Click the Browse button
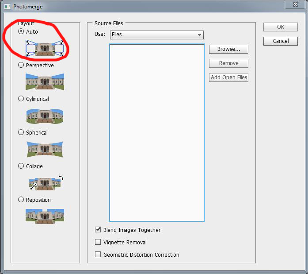The height and width of the screenshot is (274, 308). point(228,49)
